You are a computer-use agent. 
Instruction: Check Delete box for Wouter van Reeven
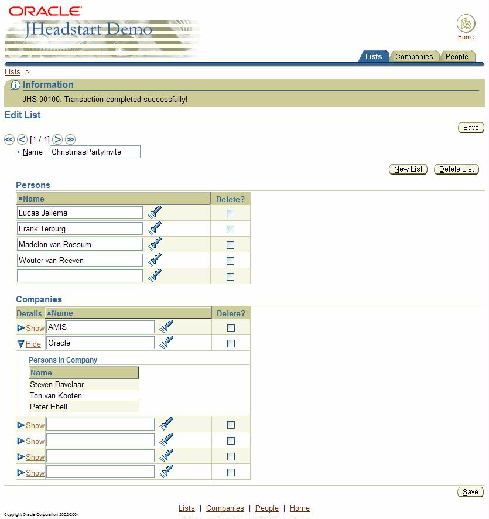[230, 261]
